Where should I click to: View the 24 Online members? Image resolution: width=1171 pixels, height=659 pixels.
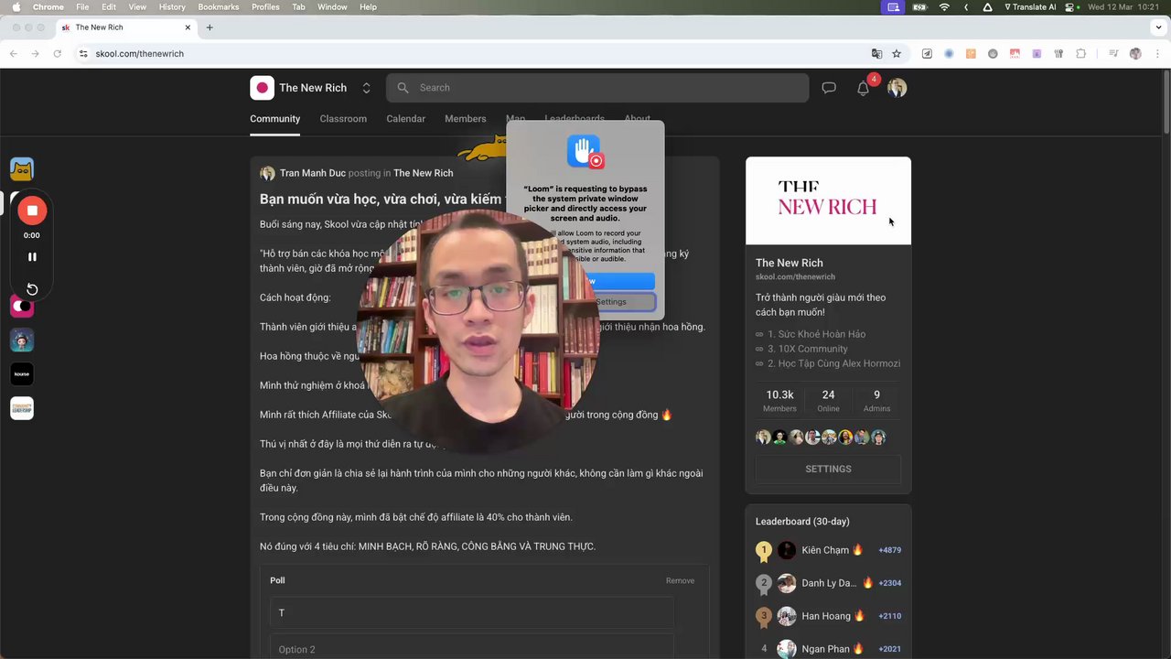tap(828, 401)
